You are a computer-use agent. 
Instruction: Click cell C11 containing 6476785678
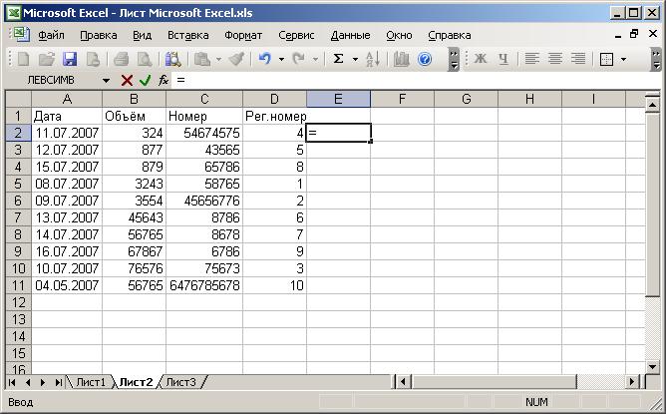[x=203, y=285]
